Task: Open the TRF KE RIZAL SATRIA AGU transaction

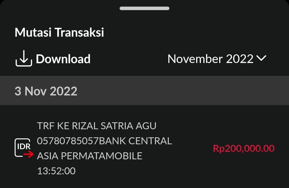Action: pyautogui.click(x=97, y=126)
